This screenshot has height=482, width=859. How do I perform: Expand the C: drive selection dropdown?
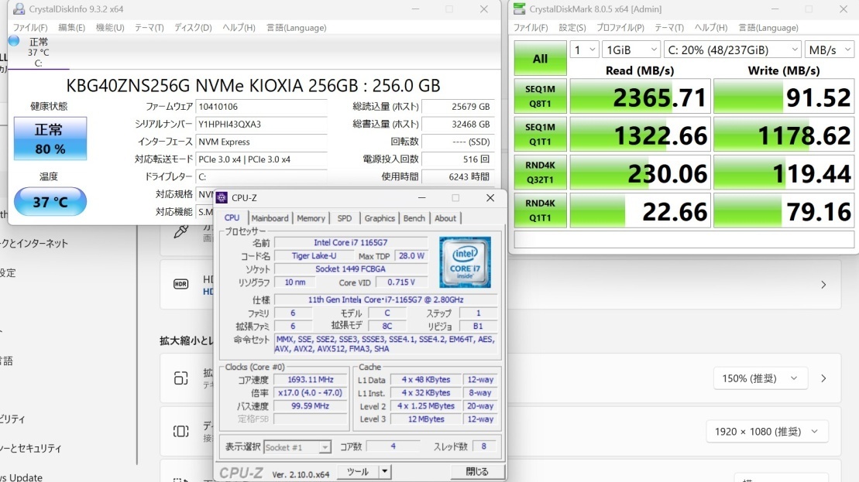pyautogui.click(x=732, y=50)
